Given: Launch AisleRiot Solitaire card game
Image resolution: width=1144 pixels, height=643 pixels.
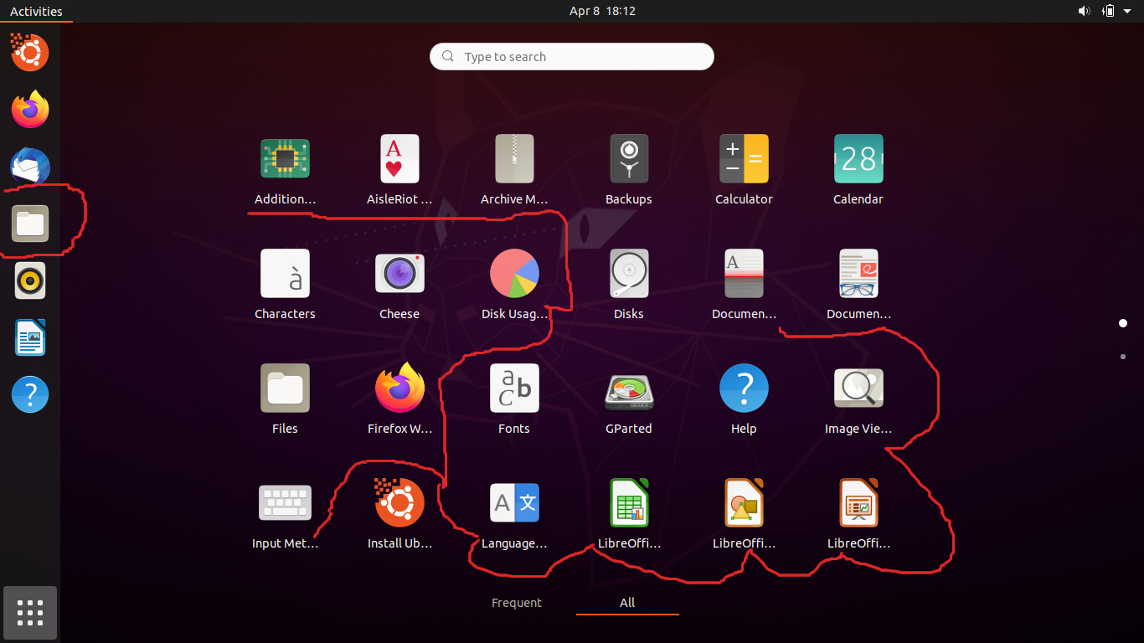Looking at the screenshot, I should tap(399, 159).
